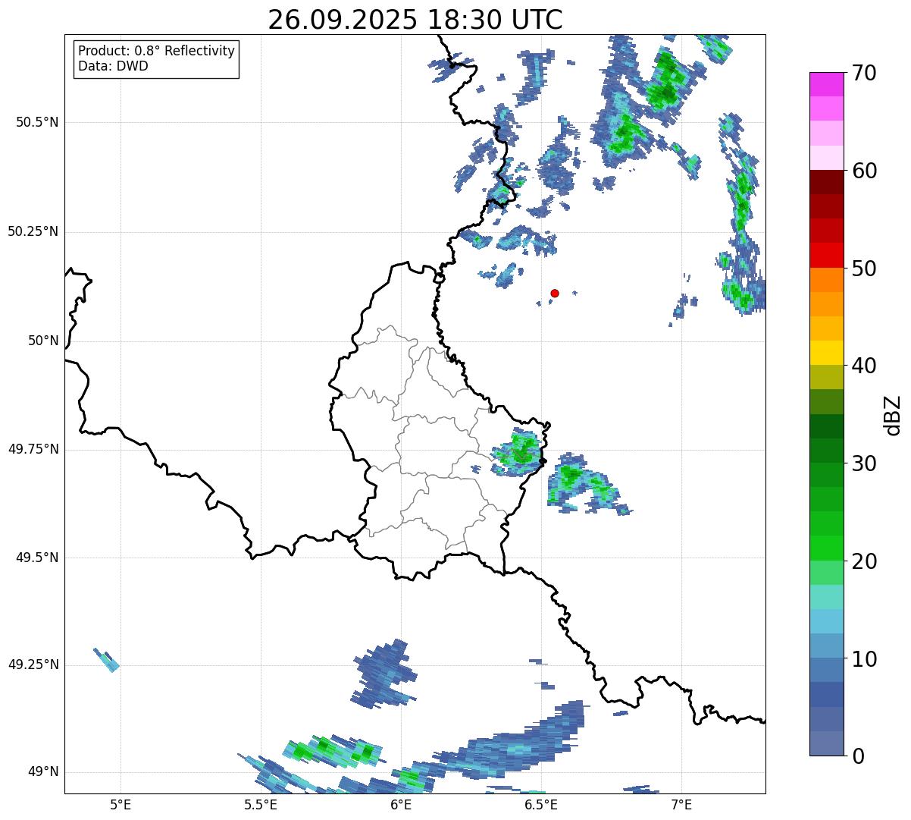The width and height of the screenshot is (911, 820).
Task: Click the colorbar 50 tick label
Action: (x=864, y=269)
